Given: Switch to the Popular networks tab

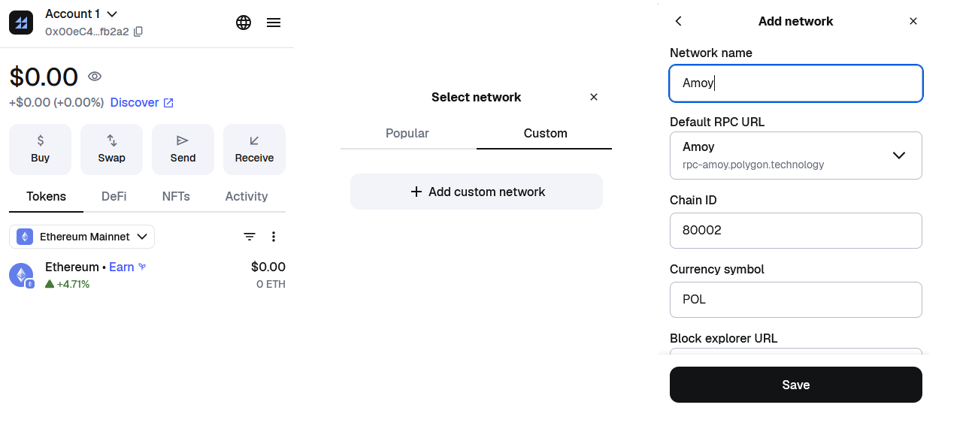Looking at the screenshot, I should click(407, 134).
